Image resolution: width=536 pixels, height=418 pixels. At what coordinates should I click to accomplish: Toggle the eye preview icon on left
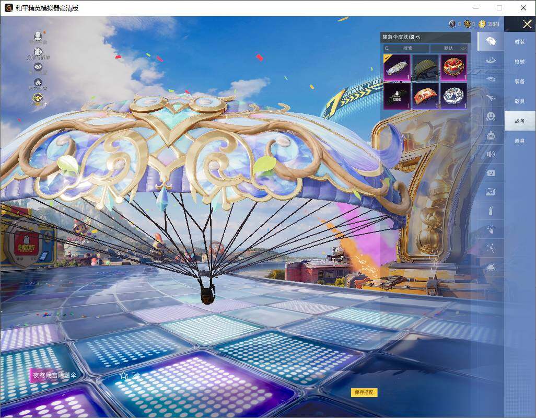tap(38, 67)
